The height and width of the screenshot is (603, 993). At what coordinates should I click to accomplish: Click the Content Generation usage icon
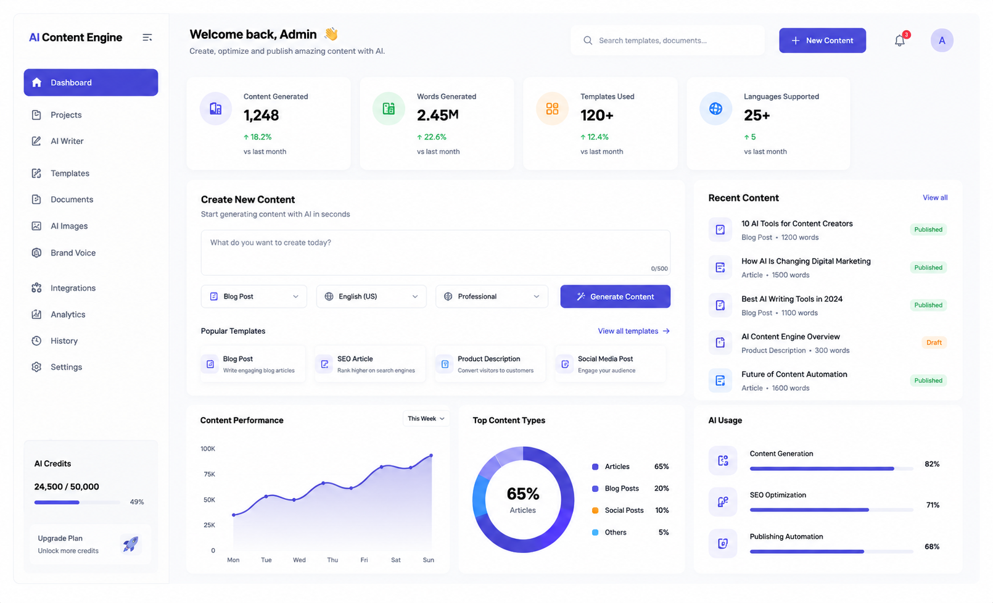pos(723,460)
